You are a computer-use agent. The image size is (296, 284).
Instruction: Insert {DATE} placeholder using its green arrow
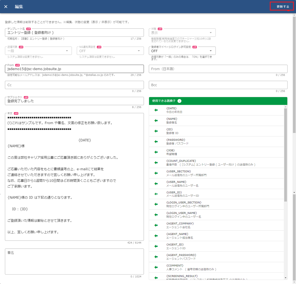[156, 110]
